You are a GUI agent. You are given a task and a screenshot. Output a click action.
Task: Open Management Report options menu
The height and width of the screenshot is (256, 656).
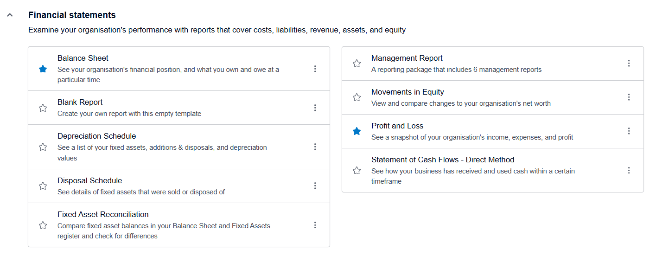point(629,63)
